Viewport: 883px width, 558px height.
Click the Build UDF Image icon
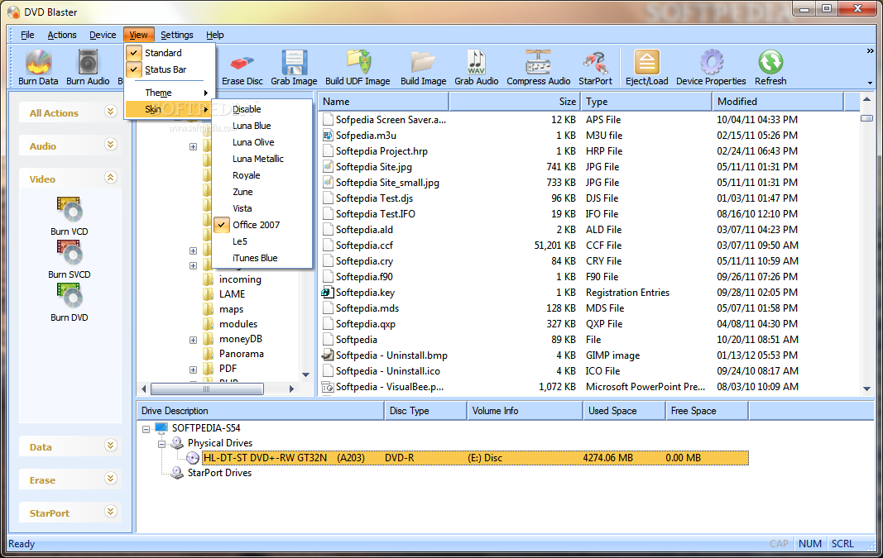point(358,62)
